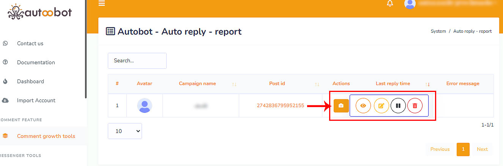Sort by Campaign name column

pyautogui.click(x=234, y=84)
